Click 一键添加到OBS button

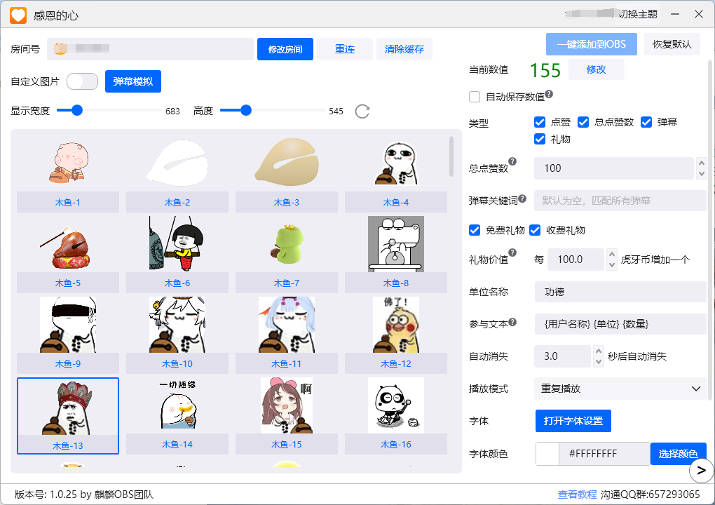coord(592,44)
